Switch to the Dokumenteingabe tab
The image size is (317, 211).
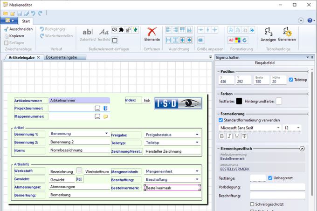[x=62, y=57]
